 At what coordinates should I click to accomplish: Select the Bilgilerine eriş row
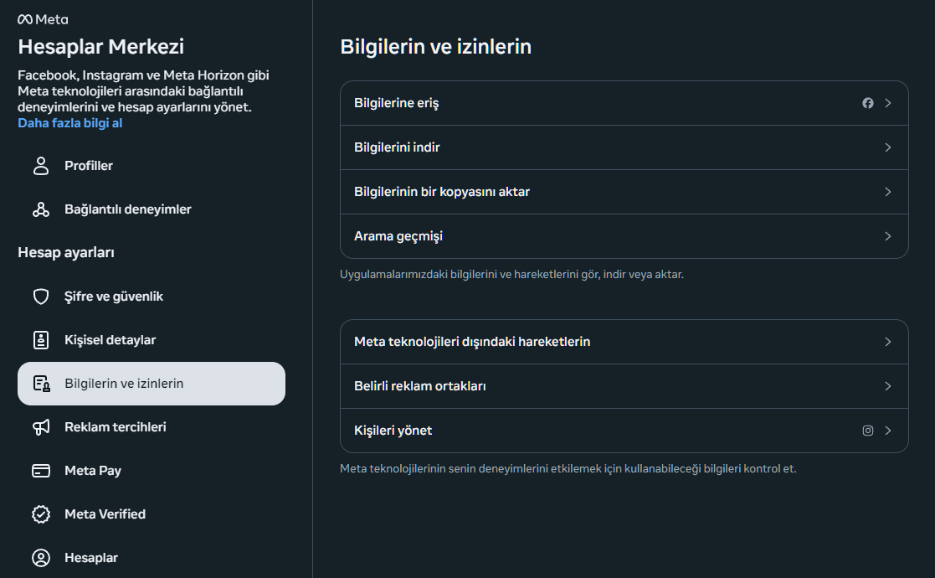(x=623, y=102)
